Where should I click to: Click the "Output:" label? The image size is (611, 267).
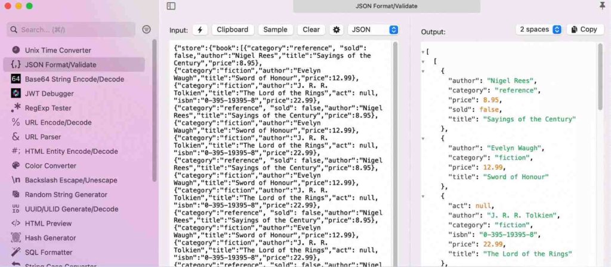(433, 32)
